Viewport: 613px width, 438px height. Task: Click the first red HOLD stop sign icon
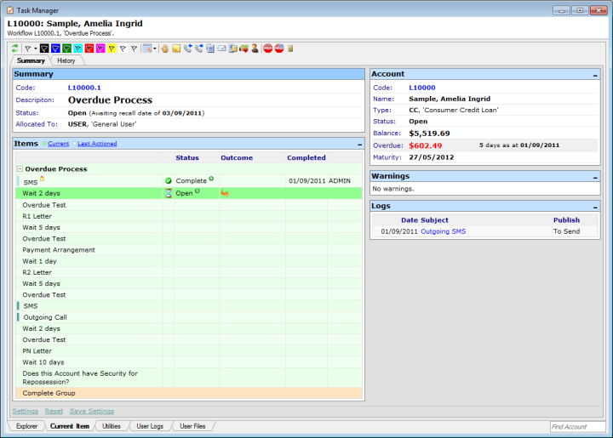pyautogui.click(x=268, y=48)
